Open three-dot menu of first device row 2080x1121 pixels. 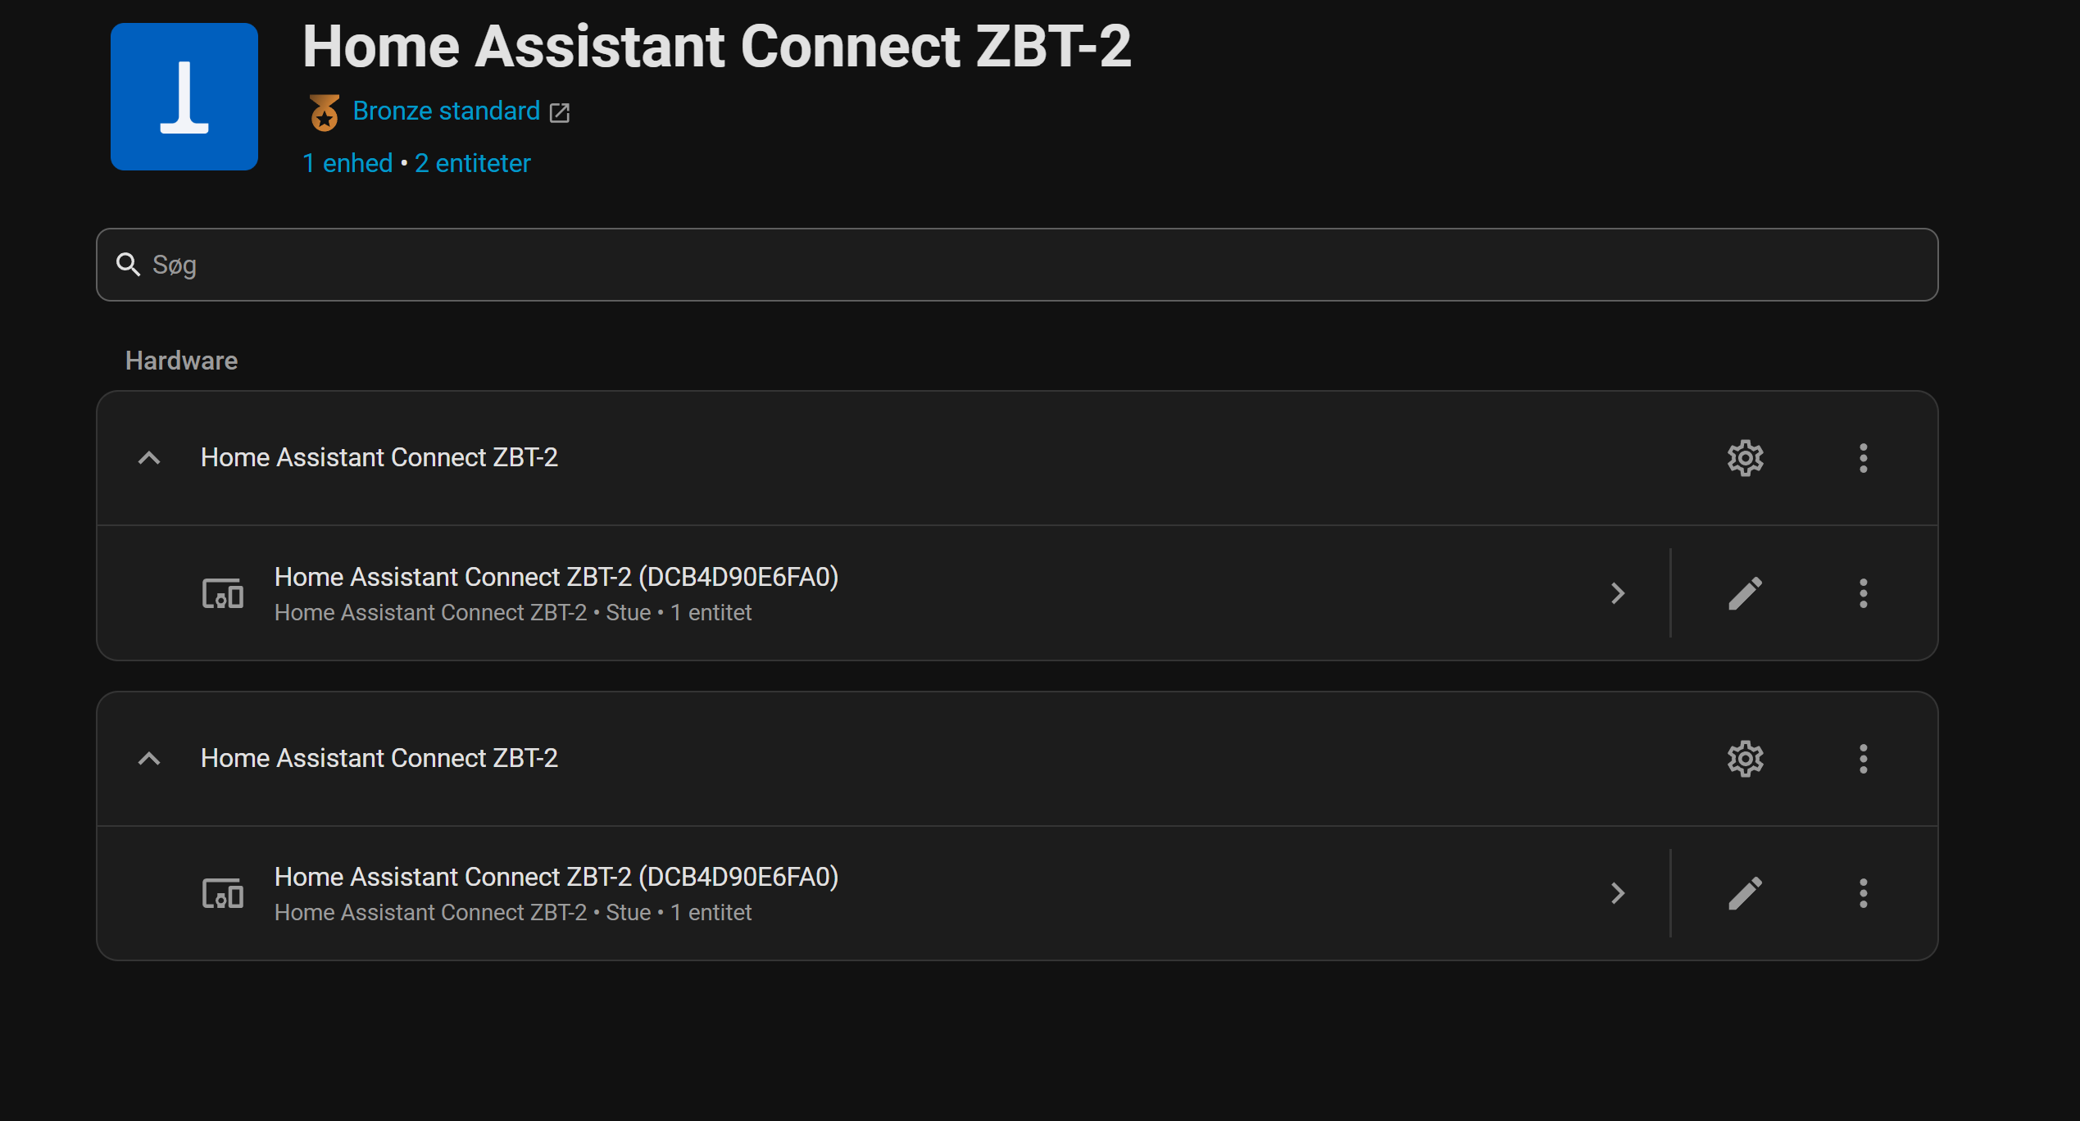pyautogui.click(x=1863, y=593)
